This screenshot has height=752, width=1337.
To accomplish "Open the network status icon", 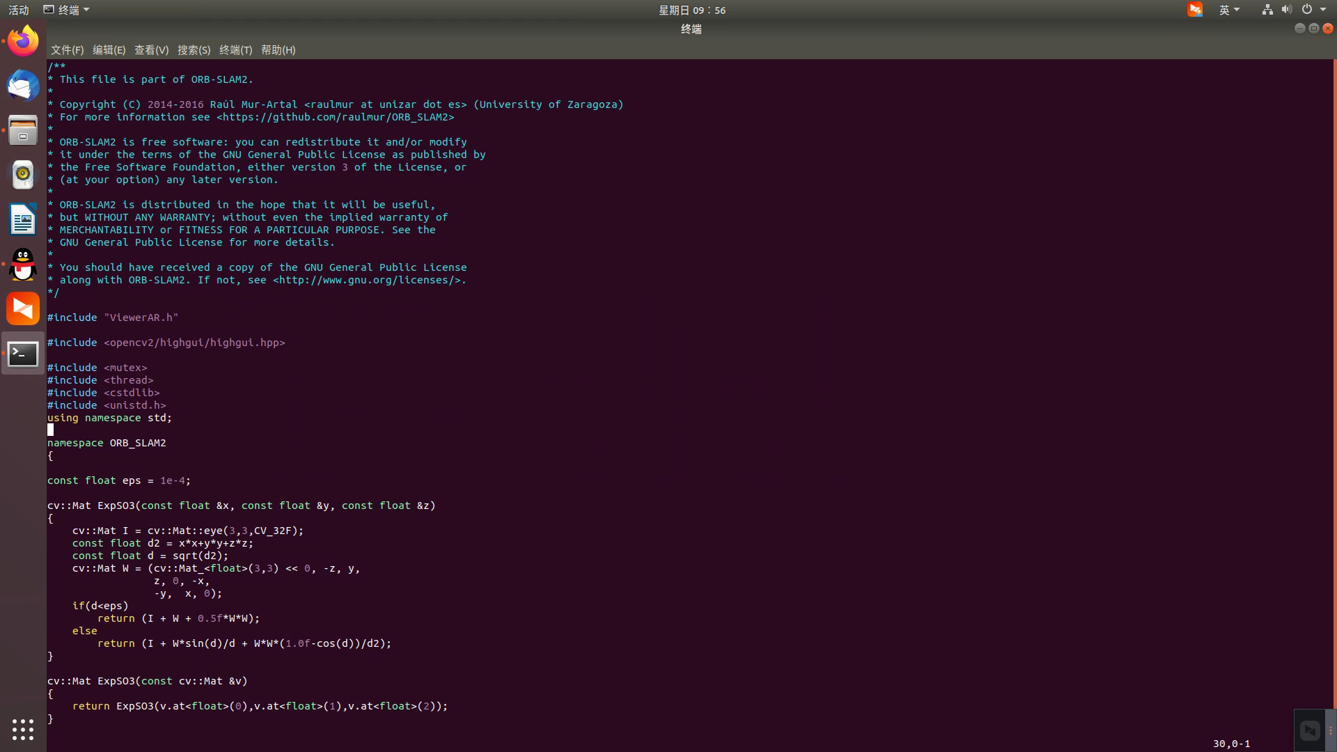I will pyautogui.click(x=1267, y=10).
